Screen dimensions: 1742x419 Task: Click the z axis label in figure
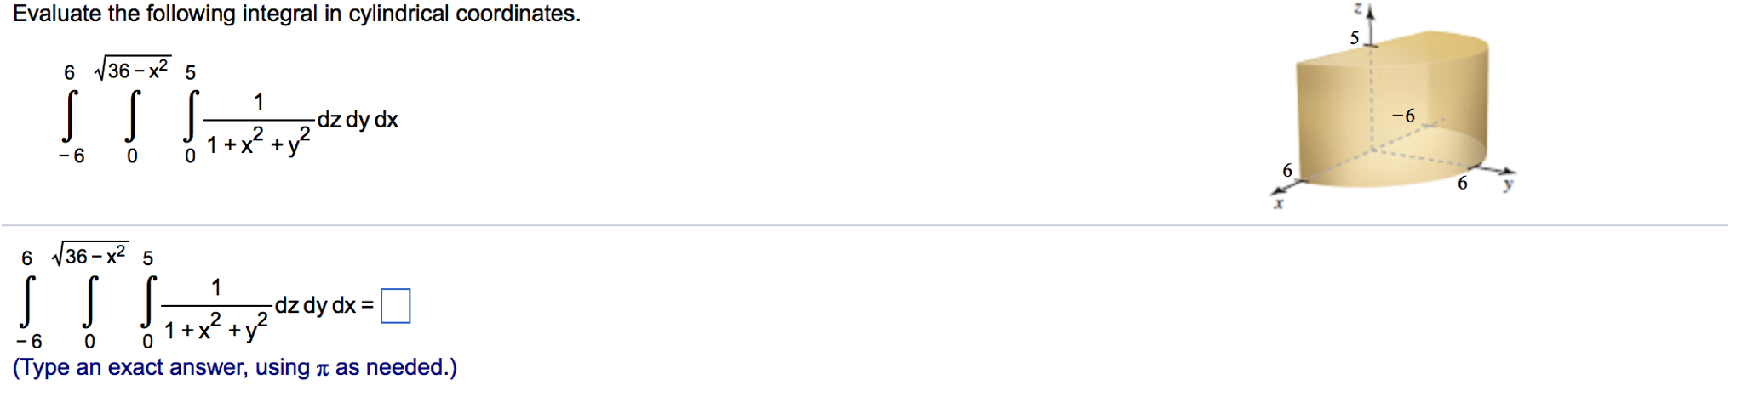[x=1360, y=8]
